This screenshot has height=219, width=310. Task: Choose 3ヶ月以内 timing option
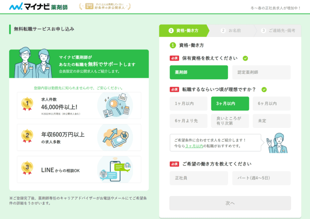(x=230, y=104)
